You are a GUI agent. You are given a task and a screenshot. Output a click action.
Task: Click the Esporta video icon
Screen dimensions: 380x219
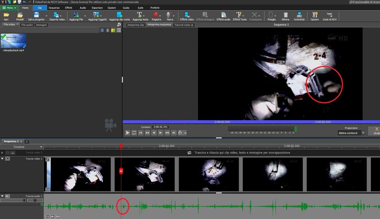point(57,16)
